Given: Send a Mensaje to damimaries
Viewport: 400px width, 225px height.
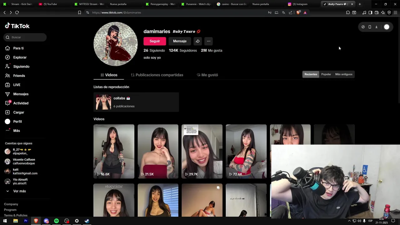Looking at the screenshot, I should pyautogui.click(x=180, y=41).
